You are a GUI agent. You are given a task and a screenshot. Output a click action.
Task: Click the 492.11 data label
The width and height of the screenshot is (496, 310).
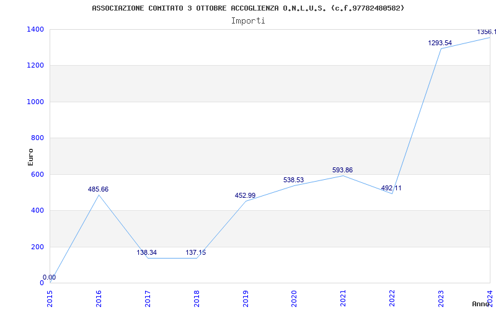[x=391, y=188]
